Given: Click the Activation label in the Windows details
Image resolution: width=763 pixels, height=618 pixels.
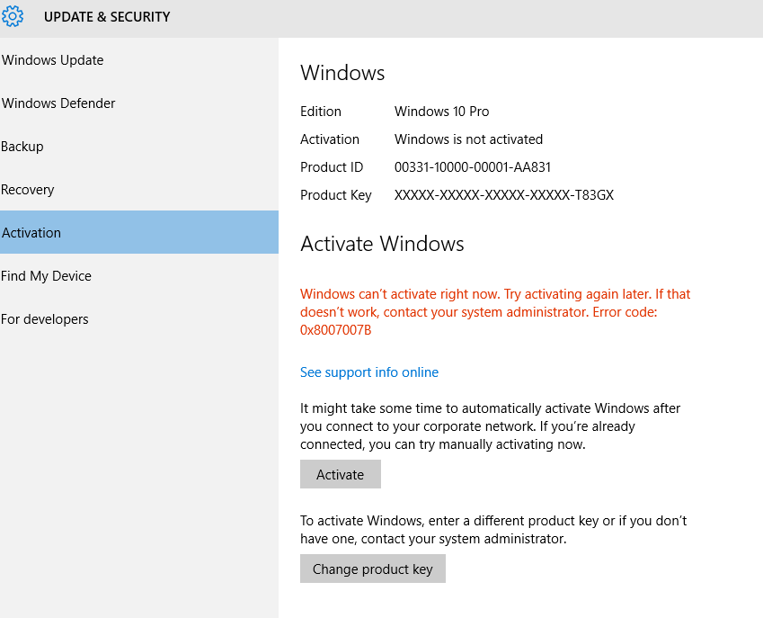Looking at the screenshot, I should tap(330, 139).
